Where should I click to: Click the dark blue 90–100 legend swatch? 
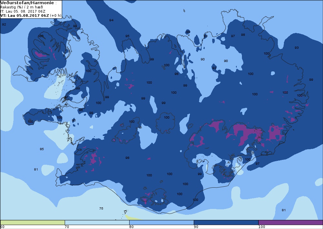click(226, 223)
